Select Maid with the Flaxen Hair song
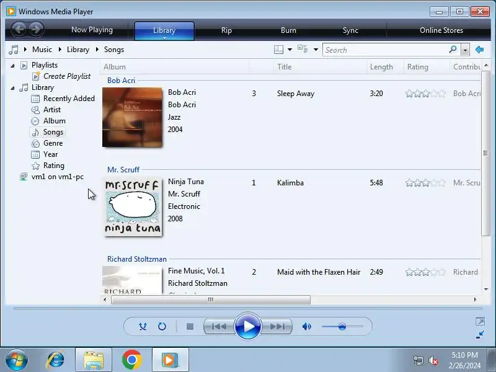The width and height of the screenshot is (496, 372). coord(319,272)
